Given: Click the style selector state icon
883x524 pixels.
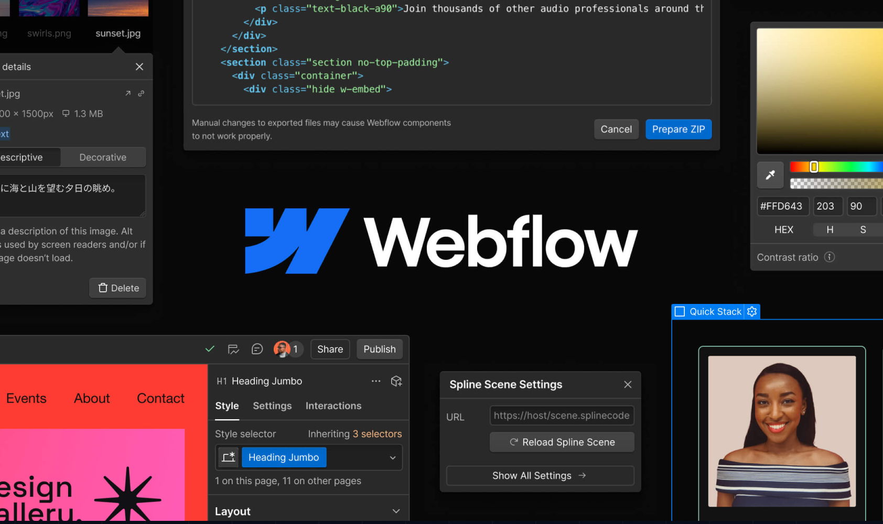Looking at the screenshot, I should coord(229,457).
